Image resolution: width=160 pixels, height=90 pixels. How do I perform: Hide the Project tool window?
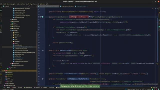tap(36, 6)
